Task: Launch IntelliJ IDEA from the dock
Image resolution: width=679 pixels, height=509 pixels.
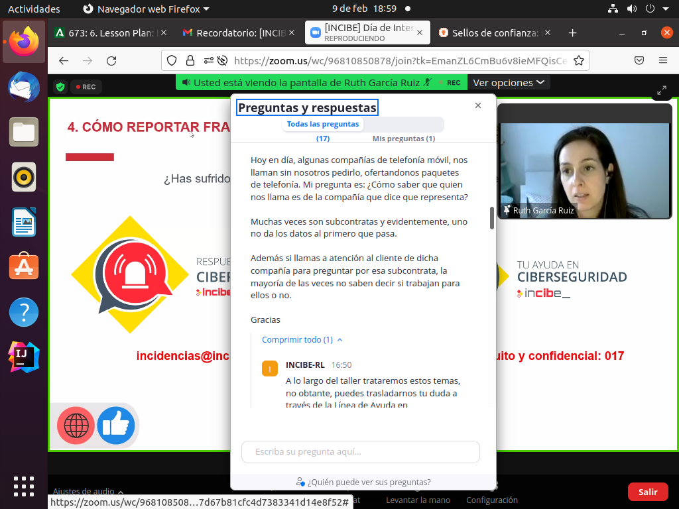Action: click(24, 357)
